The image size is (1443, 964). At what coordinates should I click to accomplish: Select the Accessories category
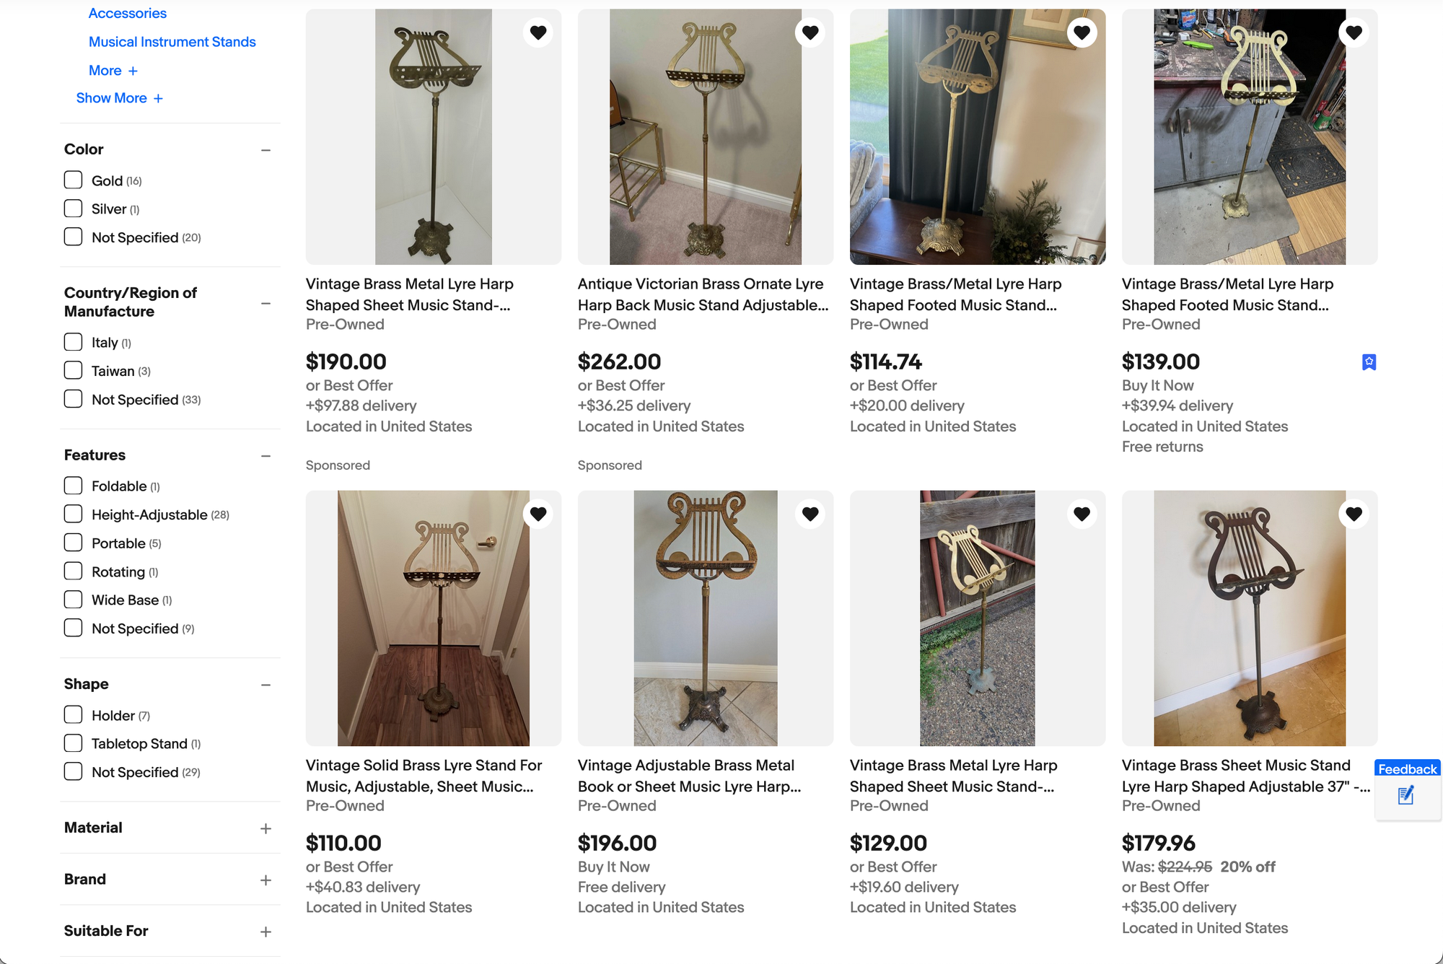128,13
